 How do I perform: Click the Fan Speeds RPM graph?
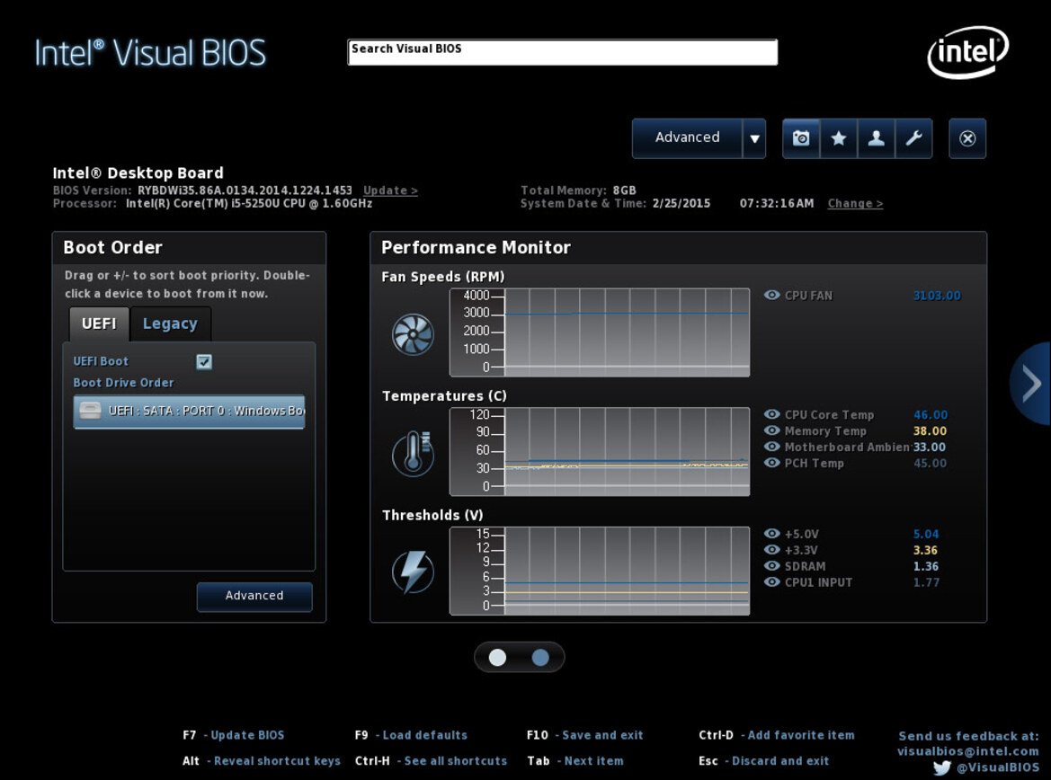(x=600, y=332)
